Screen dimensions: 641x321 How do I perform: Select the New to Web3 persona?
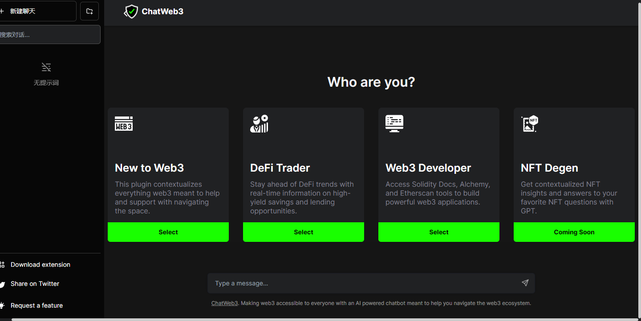point(168,232)
